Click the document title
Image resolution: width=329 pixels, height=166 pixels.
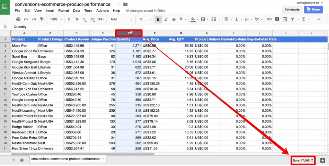63,4
